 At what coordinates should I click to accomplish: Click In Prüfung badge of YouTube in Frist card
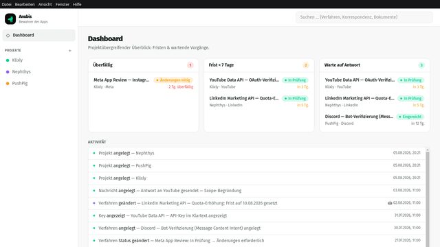click(x=295, y=80)
